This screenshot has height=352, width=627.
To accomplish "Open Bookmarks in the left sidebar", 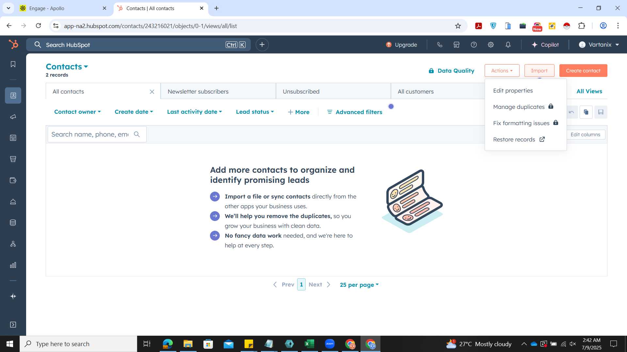I will tap(13, 64).
